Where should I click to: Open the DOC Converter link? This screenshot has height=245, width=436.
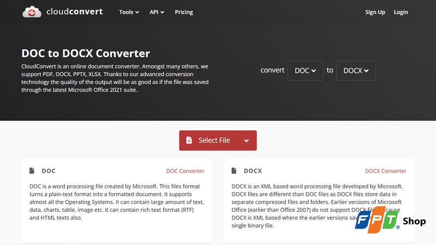tap(185, 171)
